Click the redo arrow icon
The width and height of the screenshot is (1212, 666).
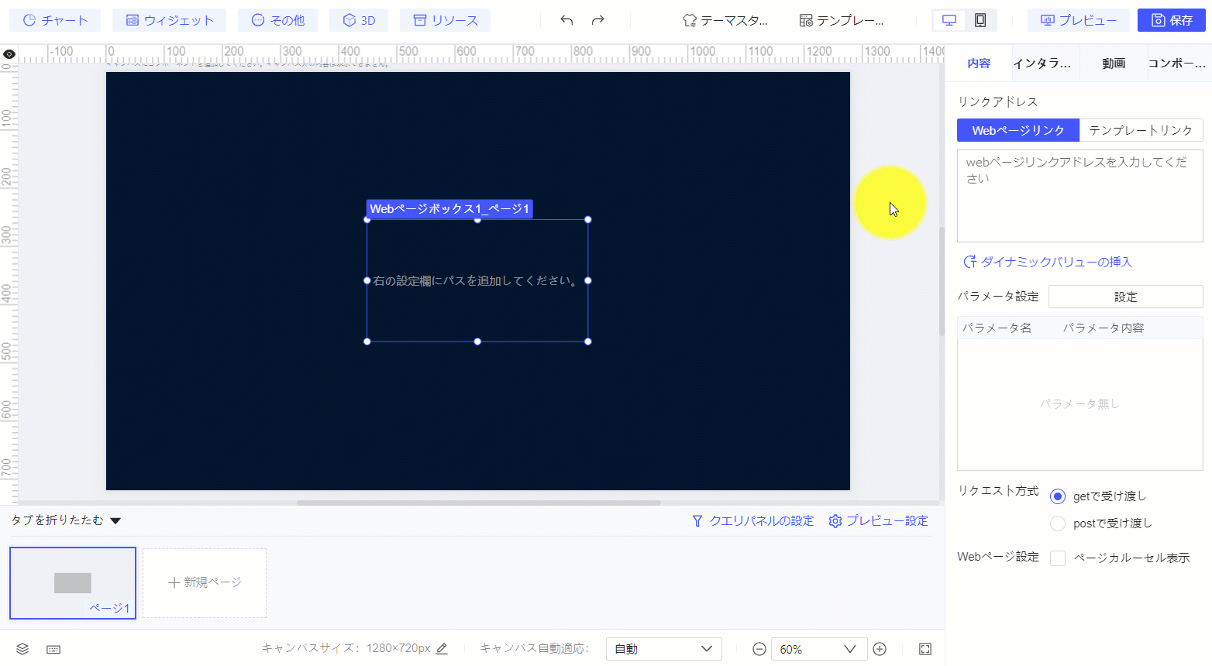click(x=597, y=20)
